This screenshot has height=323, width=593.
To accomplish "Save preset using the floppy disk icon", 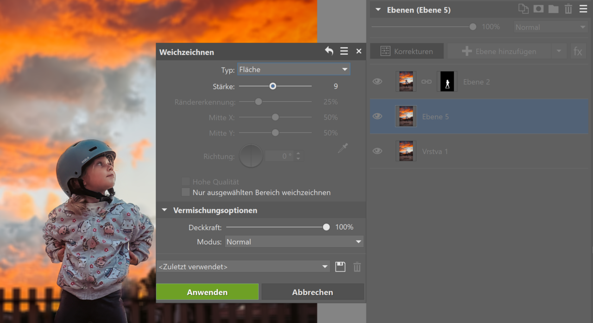I will [x=341, y=267].
